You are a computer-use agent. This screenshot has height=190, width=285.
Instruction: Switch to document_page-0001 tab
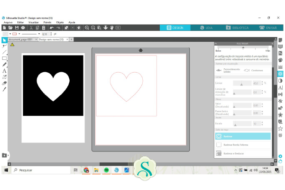pyautogui.click(x=21, y=39)
